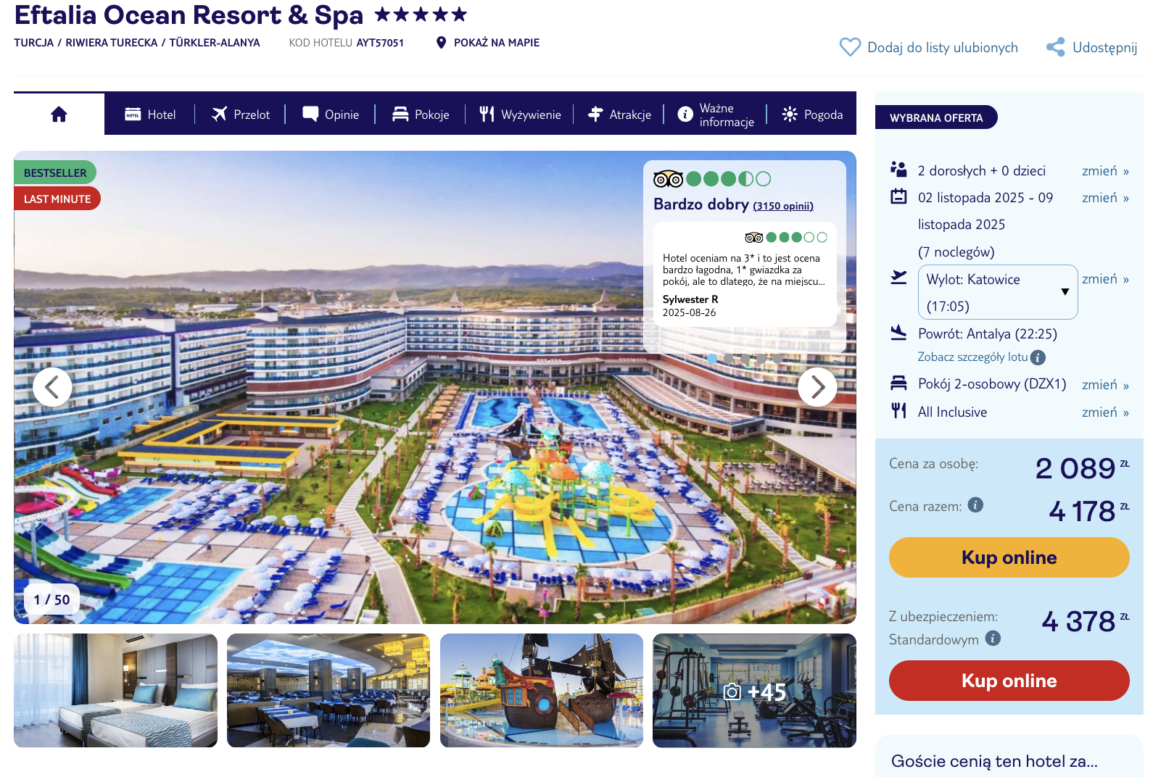
Task: Click the share icon next to Udostępnij
Action: [1055, 47]
